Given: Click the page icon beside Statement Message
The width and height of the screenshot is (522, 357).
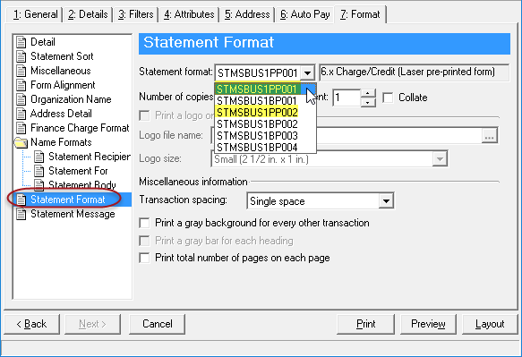Looking at the screenshot, I should 21,214.
